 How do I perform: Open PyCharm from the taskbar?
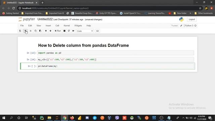tap(42, 118)
